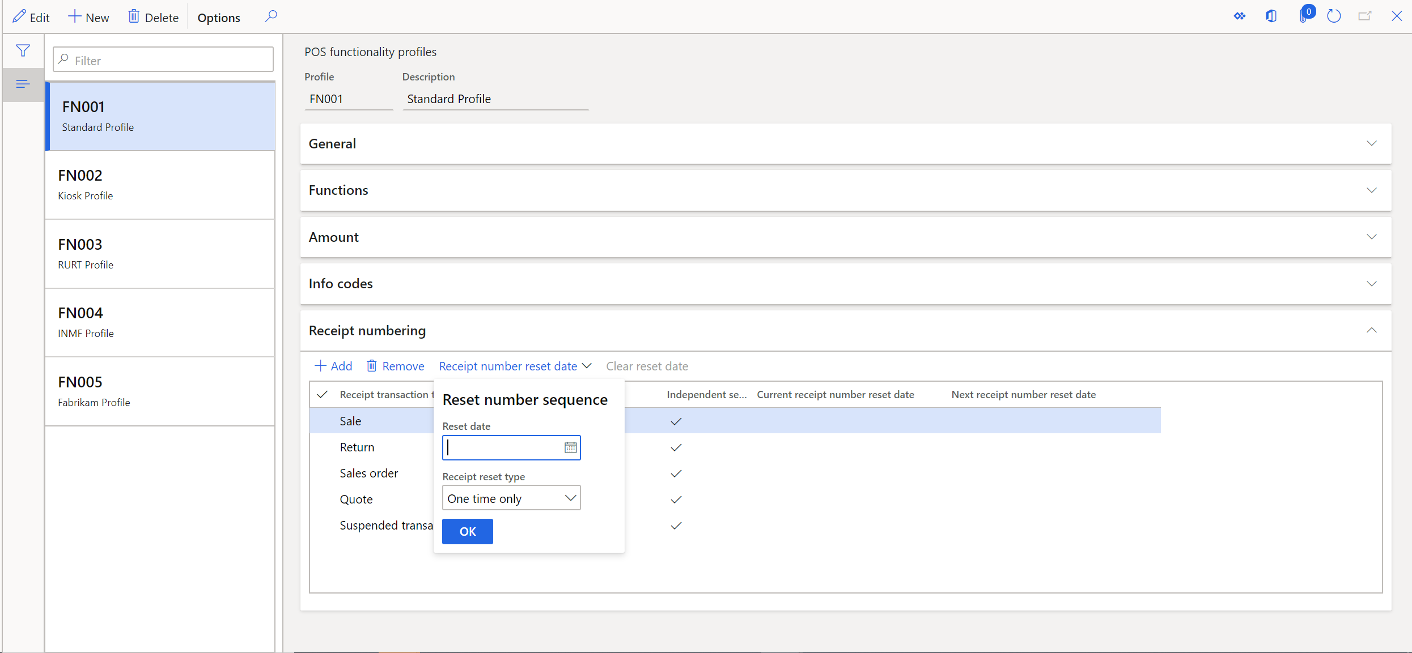Image resolution: width=1412 pixels, height=653 pixels.
Task: Click the calendar icon in Reset date field
Action: 570,447
